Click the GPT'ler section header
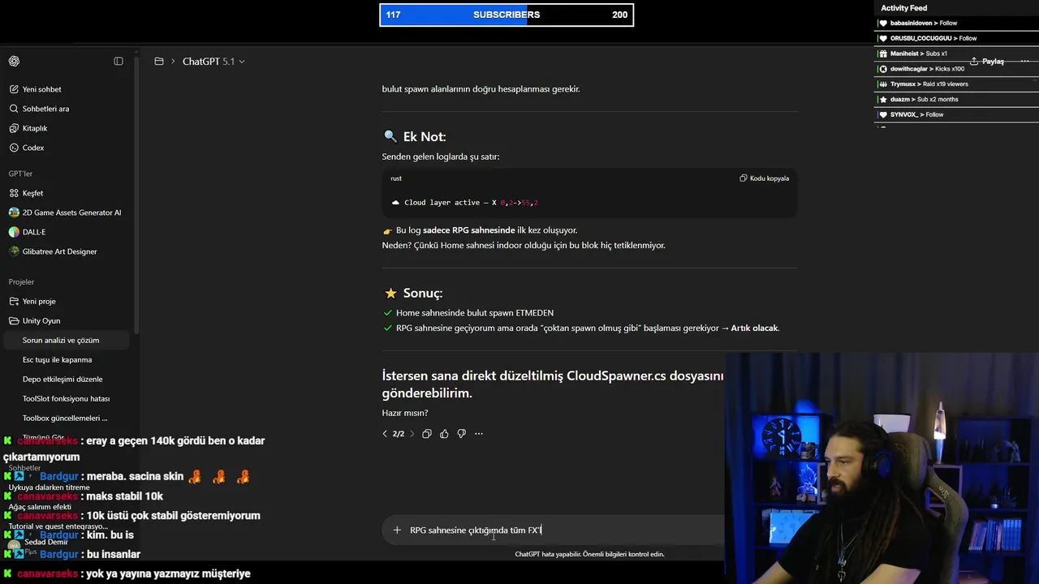This screenshot has height=584, width=1039. [20, 174]
